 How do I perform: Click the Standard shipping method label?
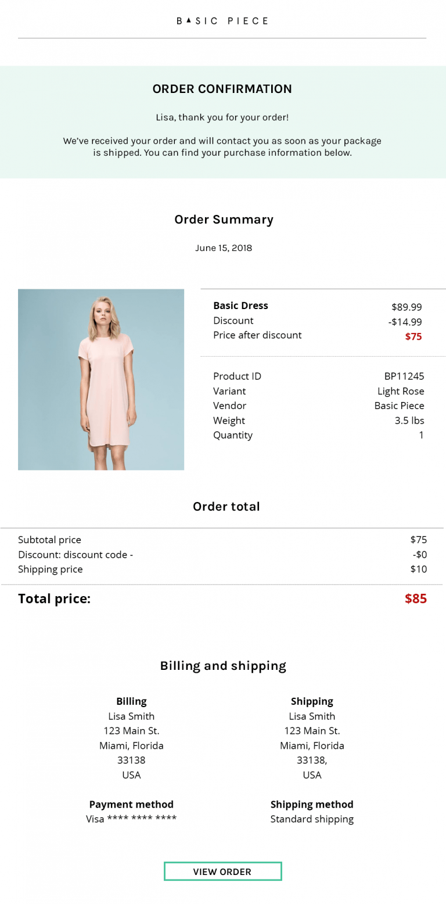tap(312, 819)
